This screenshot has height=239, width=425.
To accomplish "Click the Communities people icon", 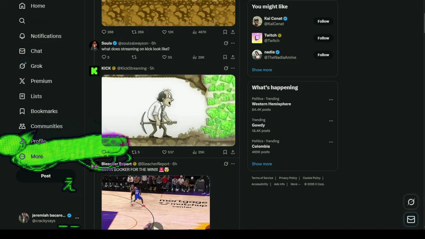I will pyautogui.click(x=22, y=126).
